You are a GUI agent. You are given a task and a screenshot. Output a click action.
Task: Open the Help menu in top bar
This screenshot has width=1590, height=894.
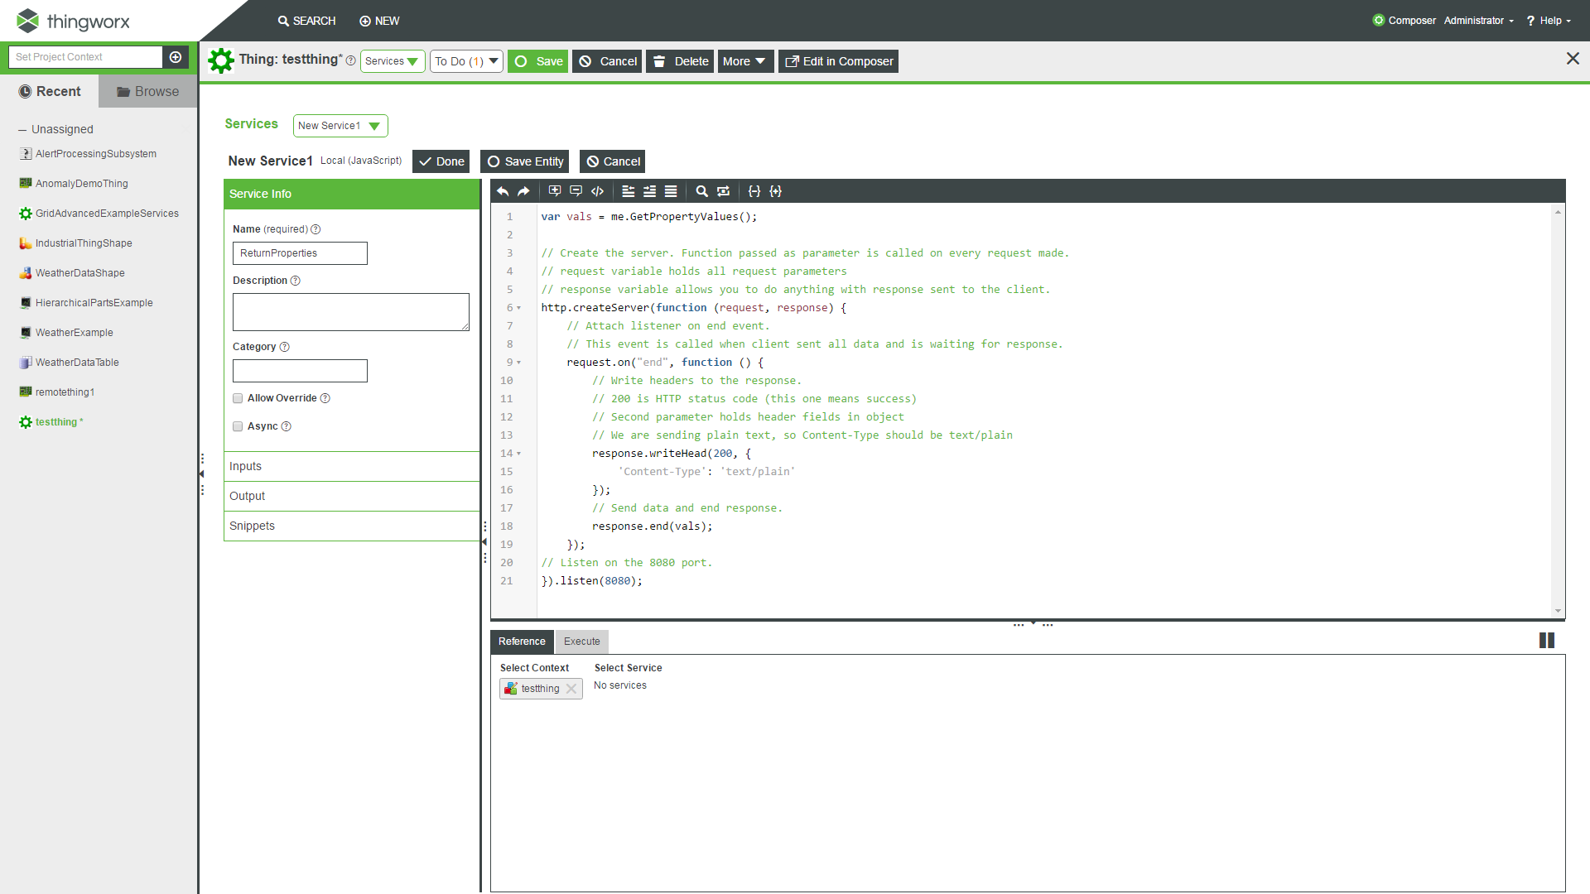pyautogui.click(x=1549, y=21)
